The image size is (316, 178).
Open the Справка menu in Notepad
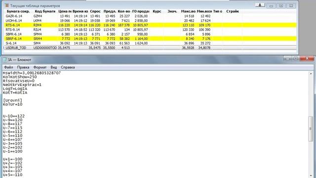click(68, 67)
